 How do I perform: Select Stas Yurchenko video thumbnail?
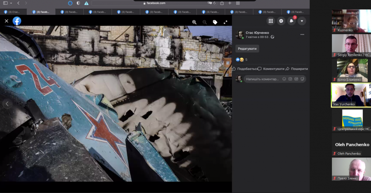[x=351, y=95]
